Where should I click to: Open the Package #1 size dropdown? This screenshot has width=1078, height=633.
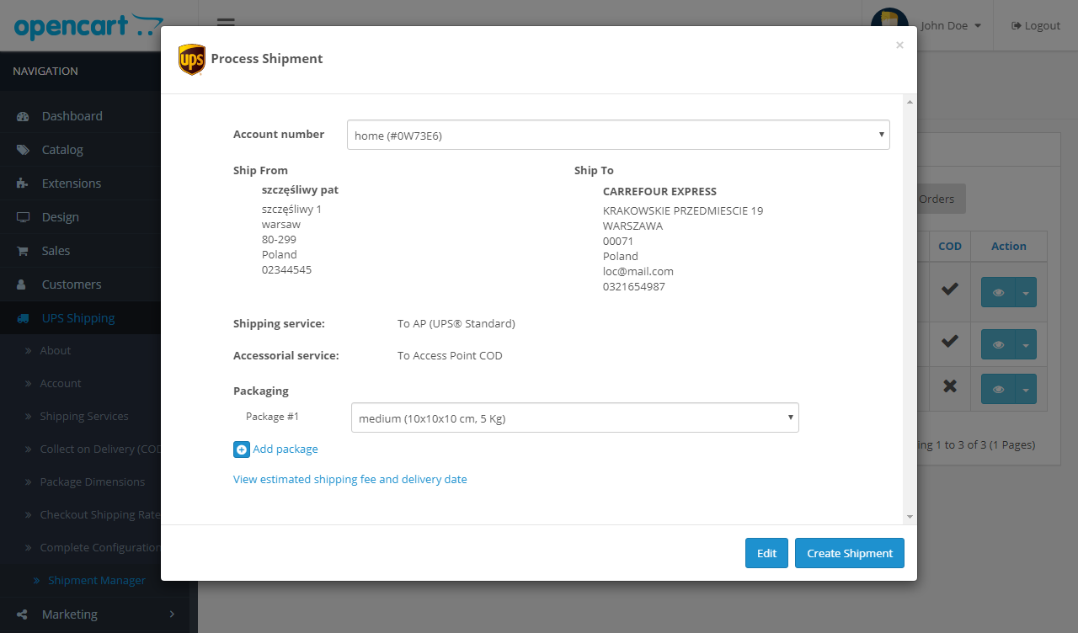575,418
